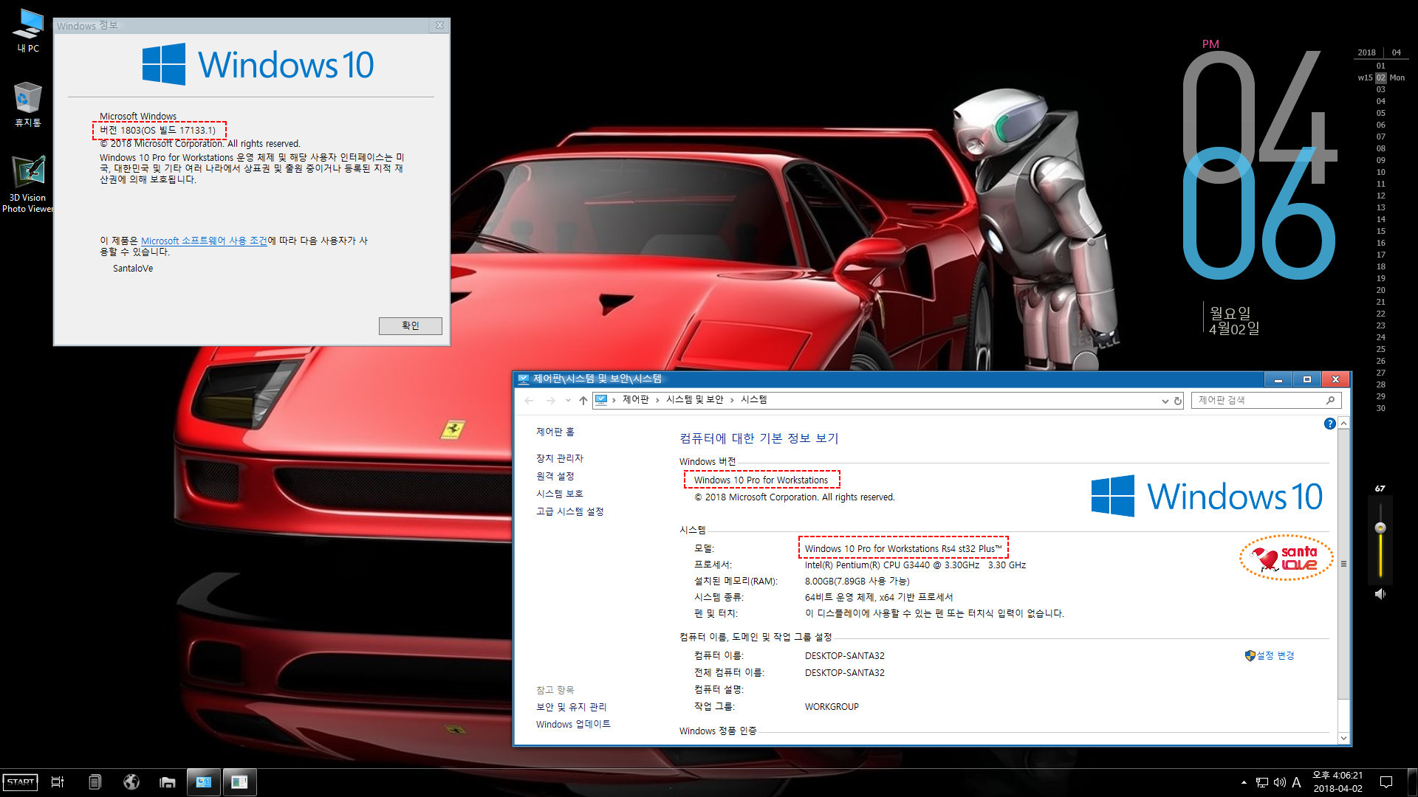Maximize the system control panel window
1418x797 pixels.
[x=1306, y=379]
